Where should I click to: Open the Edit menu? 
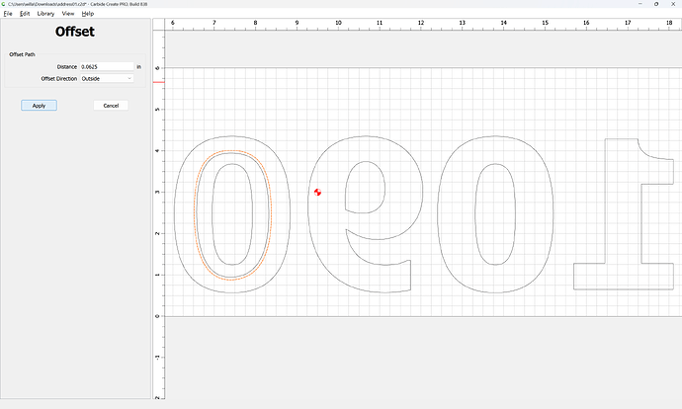click(x=25, y=14)
